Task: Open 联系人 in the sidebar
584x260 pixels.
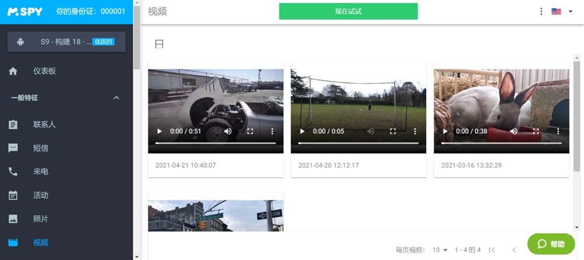Action: coord(44,125)
